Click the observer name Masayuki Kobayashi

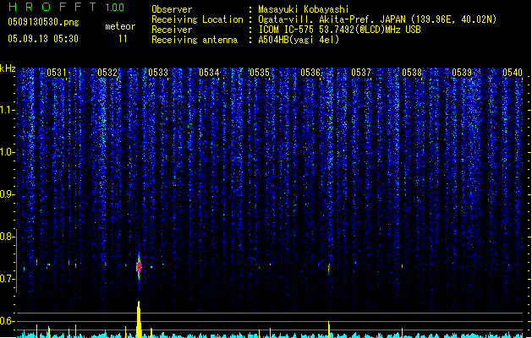click(304, 9)
